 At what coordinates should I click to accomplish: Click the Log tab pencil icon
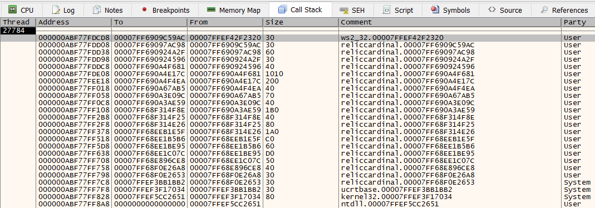(56, 10)
